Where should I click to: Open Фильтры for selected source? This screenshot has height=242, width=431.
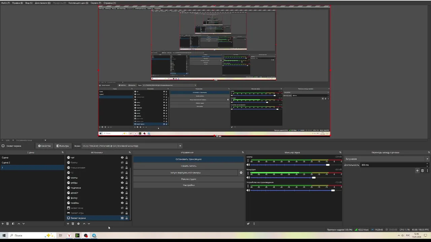click(63, 146)
